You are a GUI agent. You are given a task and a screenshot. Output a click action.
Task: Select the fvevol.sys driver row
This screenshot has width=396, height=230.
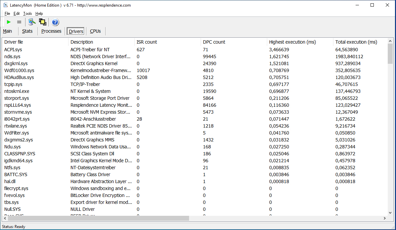(x=195, y=195)
